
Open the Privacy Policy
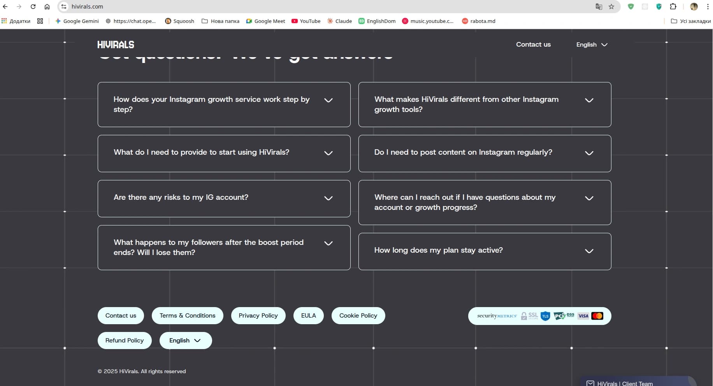point(258,316)
